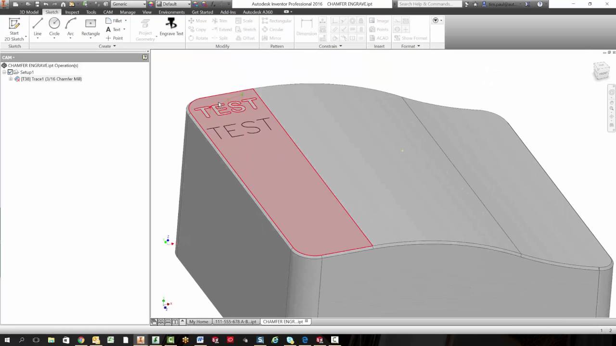616x346 pixels.
Task: Open Skype from taskbar
Action: point(290,340)
